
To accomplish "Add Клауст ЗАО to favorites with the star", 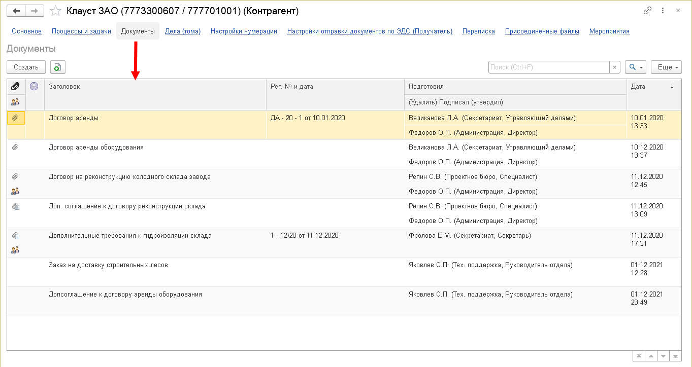I will click(x=56, y=11).
